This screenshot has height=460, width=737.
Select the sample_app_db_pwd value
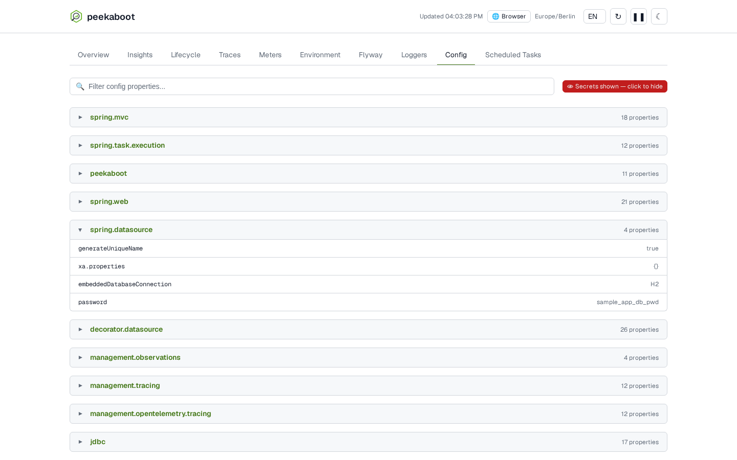[x=627, y=302]
